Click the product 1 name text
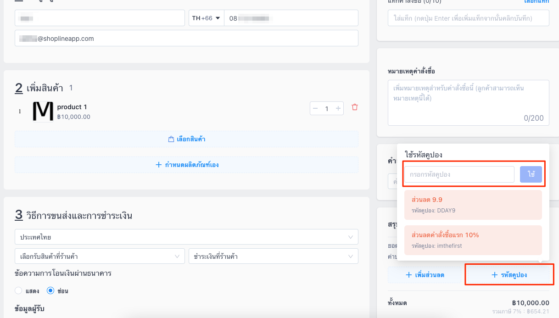Screen dimensions: 559x318 tap(72, 107)
